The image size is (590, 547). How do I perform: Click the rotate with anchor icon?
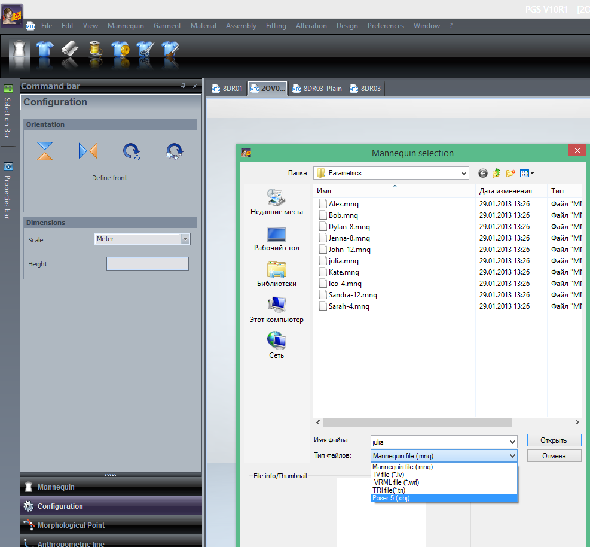tap(132, 151)
